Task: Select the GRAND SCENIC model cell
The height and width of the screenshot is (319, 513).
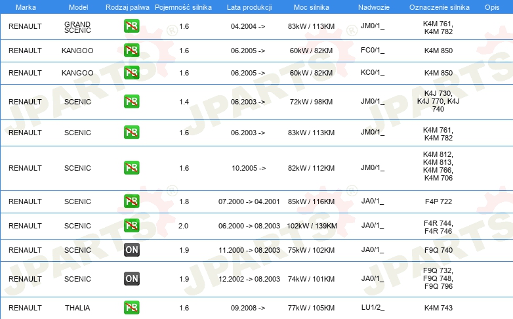Action: click(77, 27)
